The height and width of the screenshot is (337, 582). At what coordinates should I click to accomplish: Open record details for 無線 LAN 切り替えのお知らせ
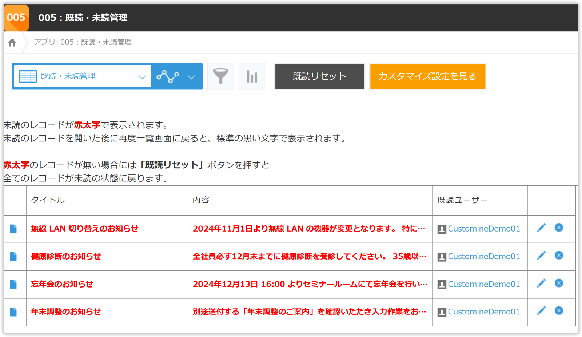13,229
